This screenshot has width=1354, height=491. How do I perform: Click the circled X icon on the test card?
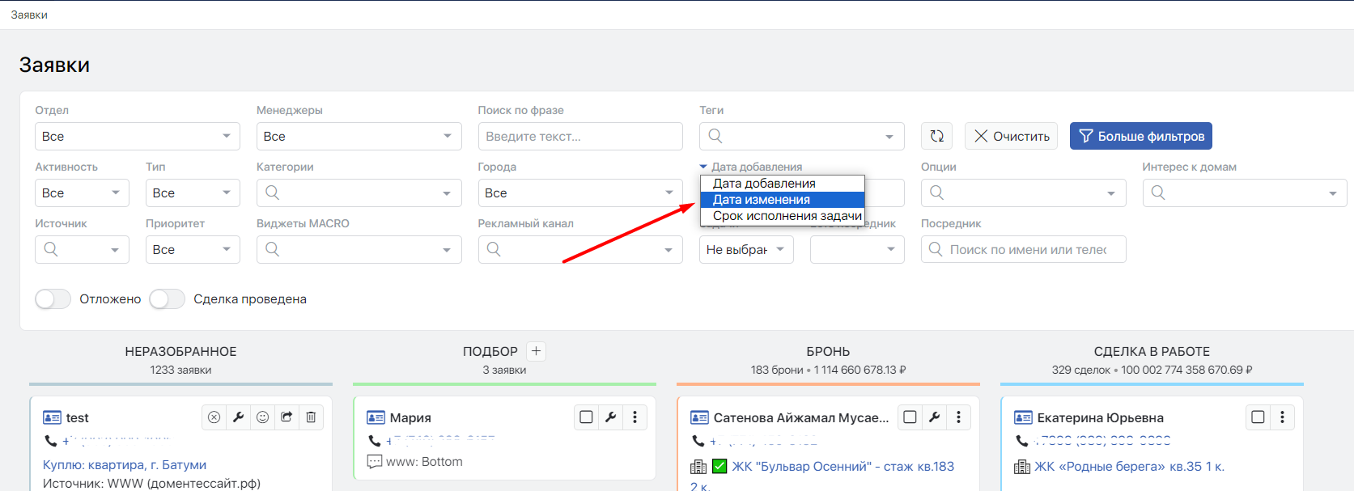click(214, 417)
